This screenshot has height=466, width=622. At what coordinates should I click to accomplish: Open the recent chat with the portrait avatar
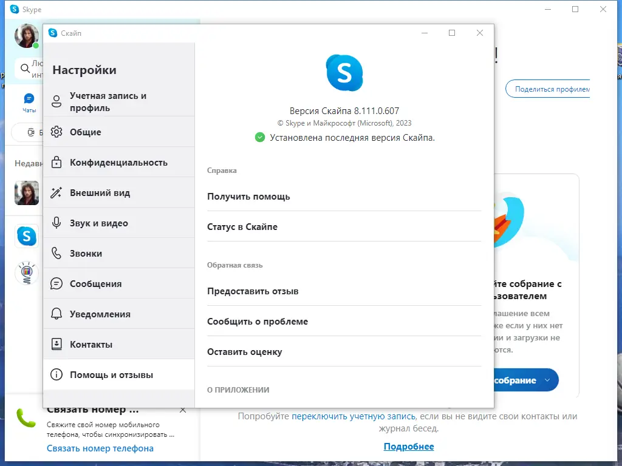(27, 193)
